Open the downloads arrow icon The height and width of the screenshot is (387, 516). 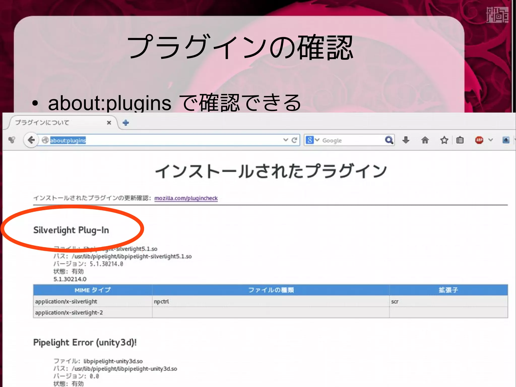click(406, 140)
